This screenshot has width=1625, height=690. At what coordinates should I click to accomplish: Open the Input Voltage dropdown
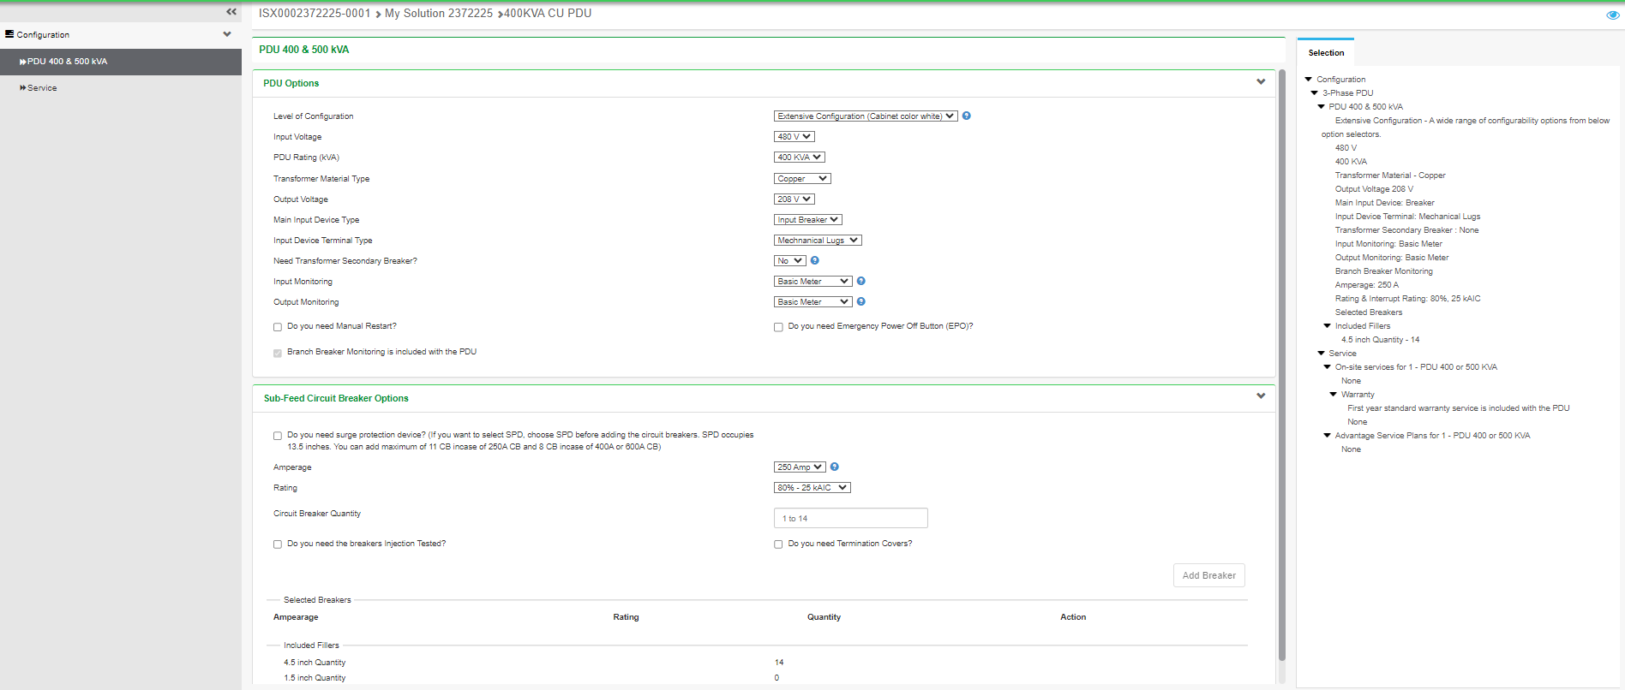coord(794,137)
